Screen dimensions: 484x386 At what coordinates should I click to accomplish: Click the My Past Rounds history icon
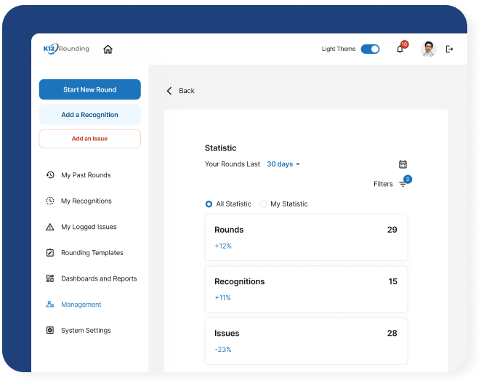pyautogui.click(x=50, y=175)
